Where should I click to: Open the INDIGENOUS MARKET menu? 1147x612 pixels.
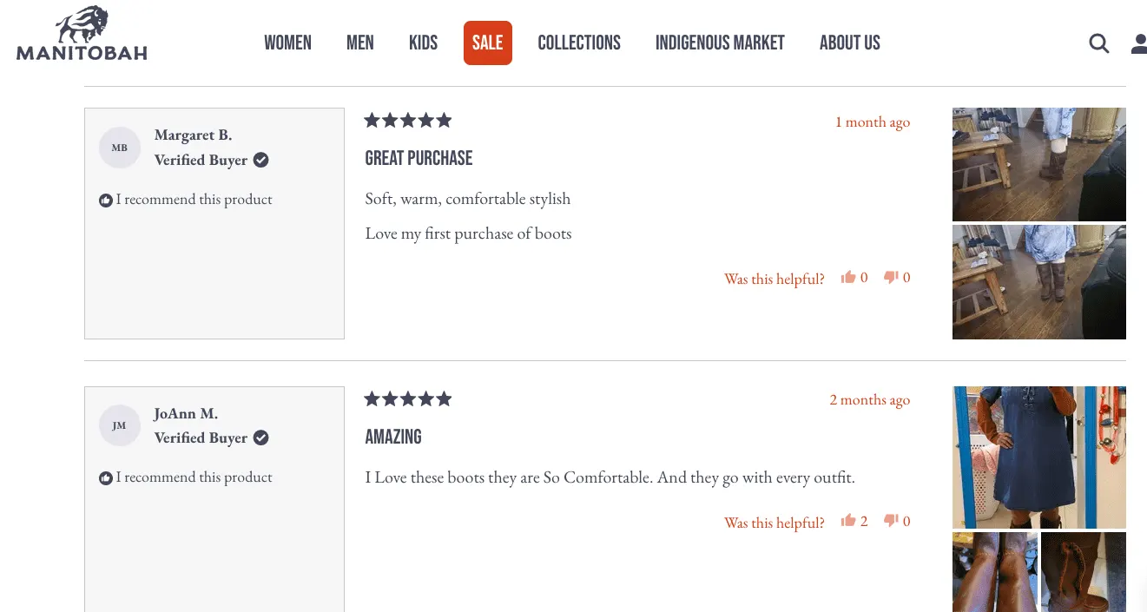(x=720, y=43)
